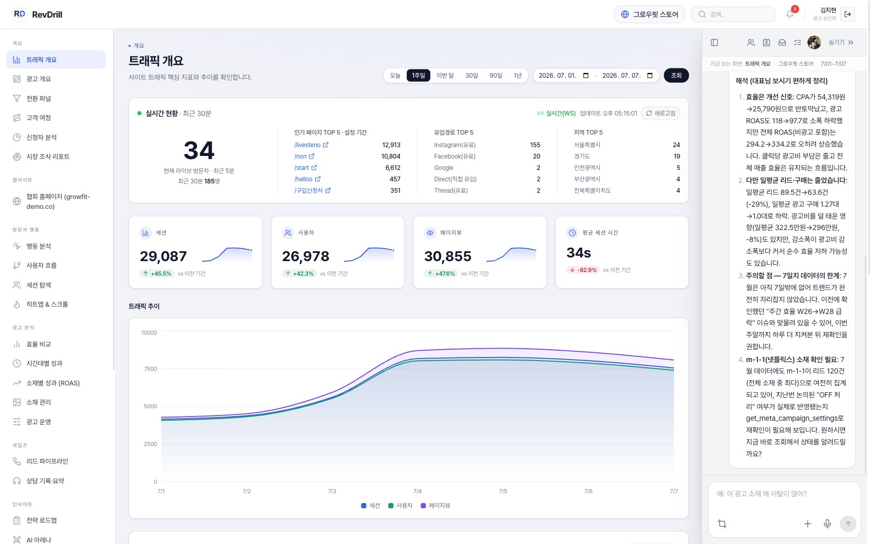Click the '서울특별시' region row
Image resolution: width=871 pixels, height=544 pixels.
tap(627, 145)
